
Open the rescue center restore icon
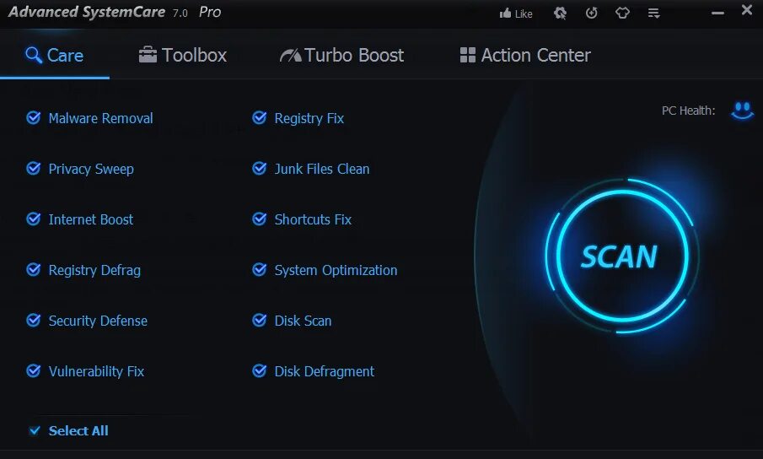(592, 13)
